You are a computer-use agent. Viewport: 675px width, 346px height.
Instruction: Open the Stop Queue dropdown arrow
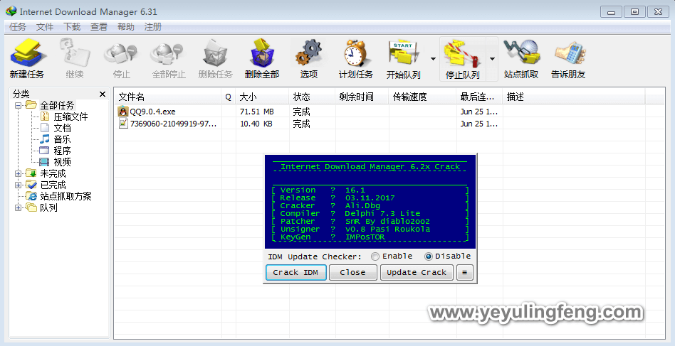pyautogui.click(x=492, y=59)
